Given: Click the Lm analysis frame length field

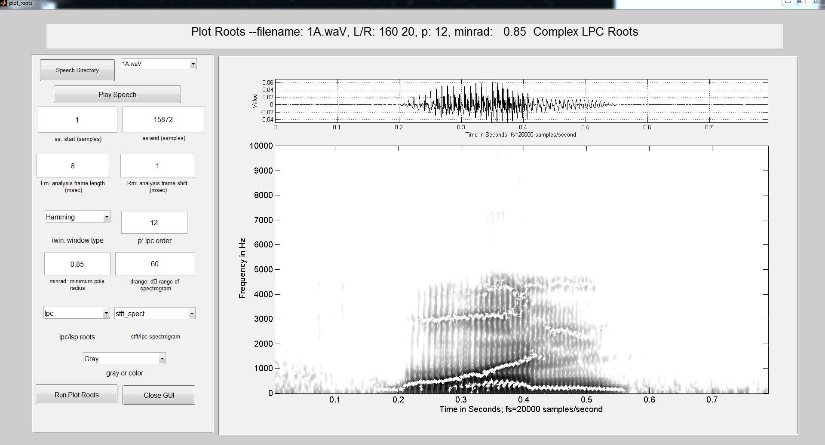Looking at the screenshot, I should (x=73, y=166).
